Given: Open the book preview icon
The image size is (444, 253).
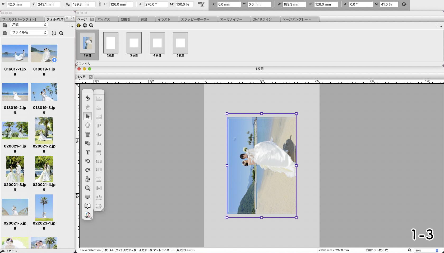Looking at the screenshot, I should point(87,206).
